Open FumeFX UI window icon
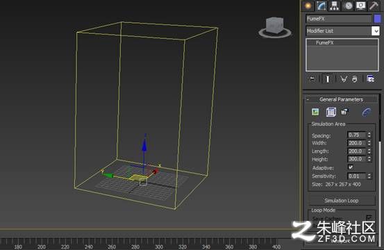The width and height of the screenshot is (384, 250). (315, 112)
